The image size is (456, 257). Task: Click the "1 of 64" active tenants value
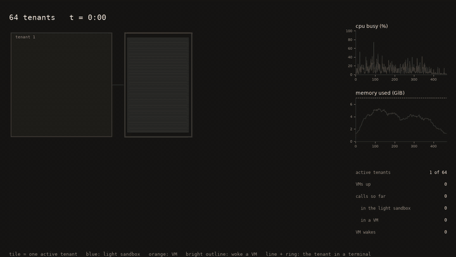click(438, 173)
